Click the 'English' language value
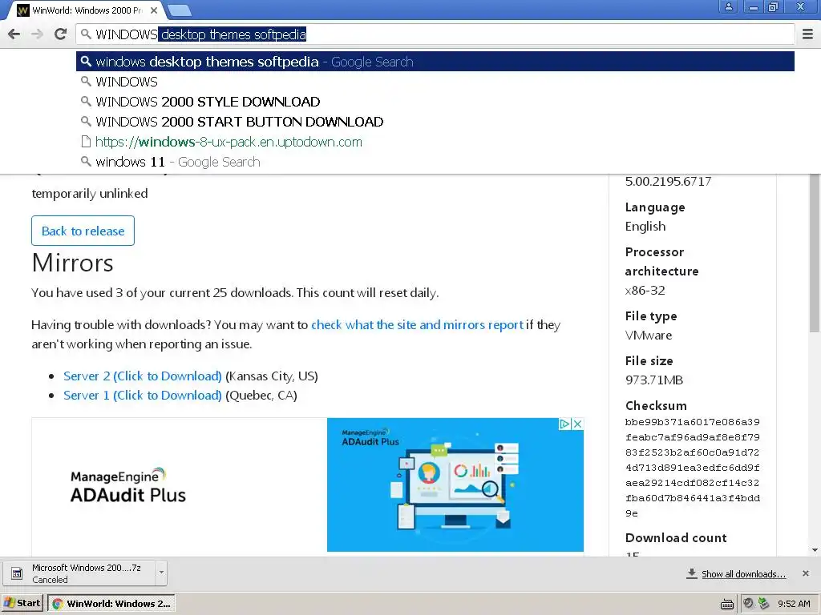This screenshot has width=821, height=615. [645, 227]
